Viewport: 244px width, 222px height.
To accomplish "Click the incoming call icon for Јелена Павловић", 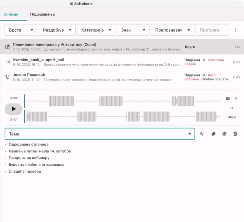I will [x=8, y=77].
